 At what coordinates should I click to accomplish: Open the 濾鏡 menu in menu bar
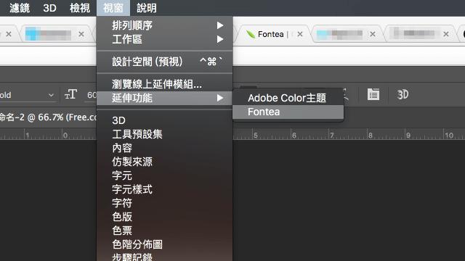(x=20, y=8)
